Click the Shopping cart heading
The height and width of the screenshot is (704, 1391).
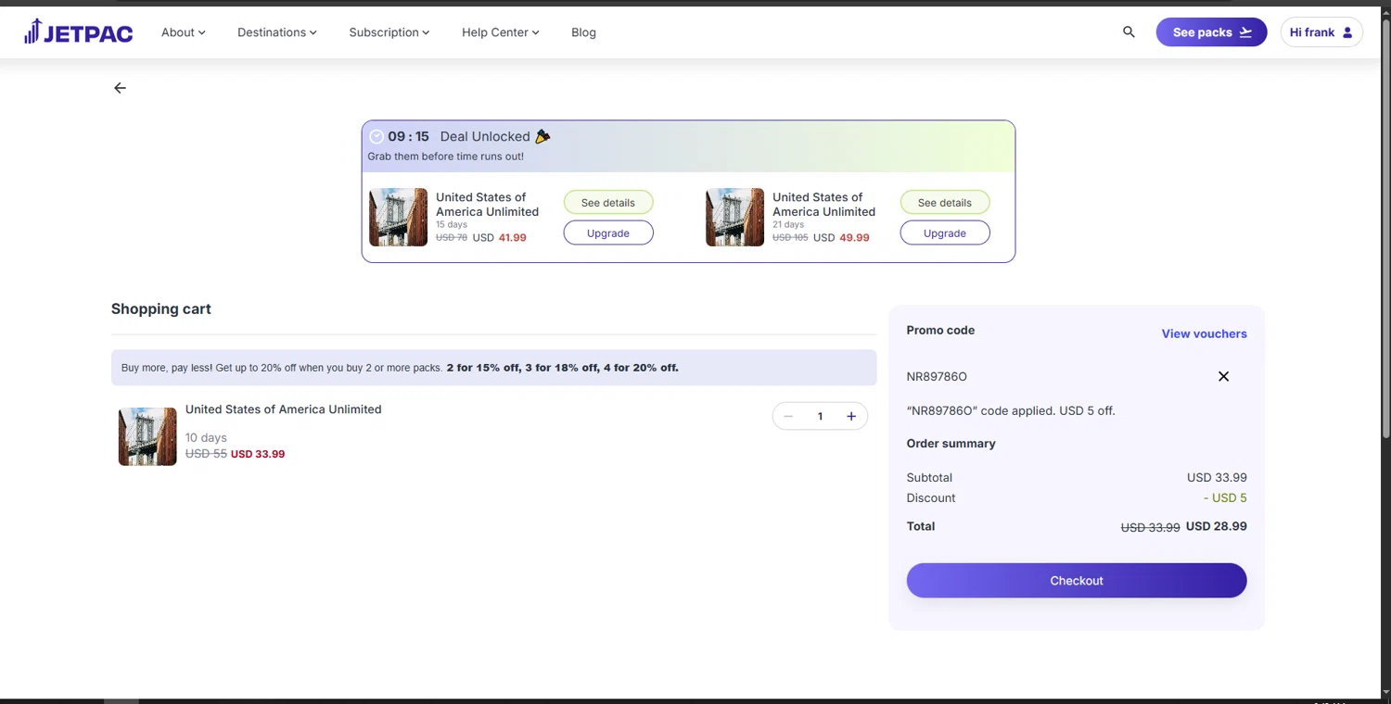pyautogui.click(x=161, y=308)
